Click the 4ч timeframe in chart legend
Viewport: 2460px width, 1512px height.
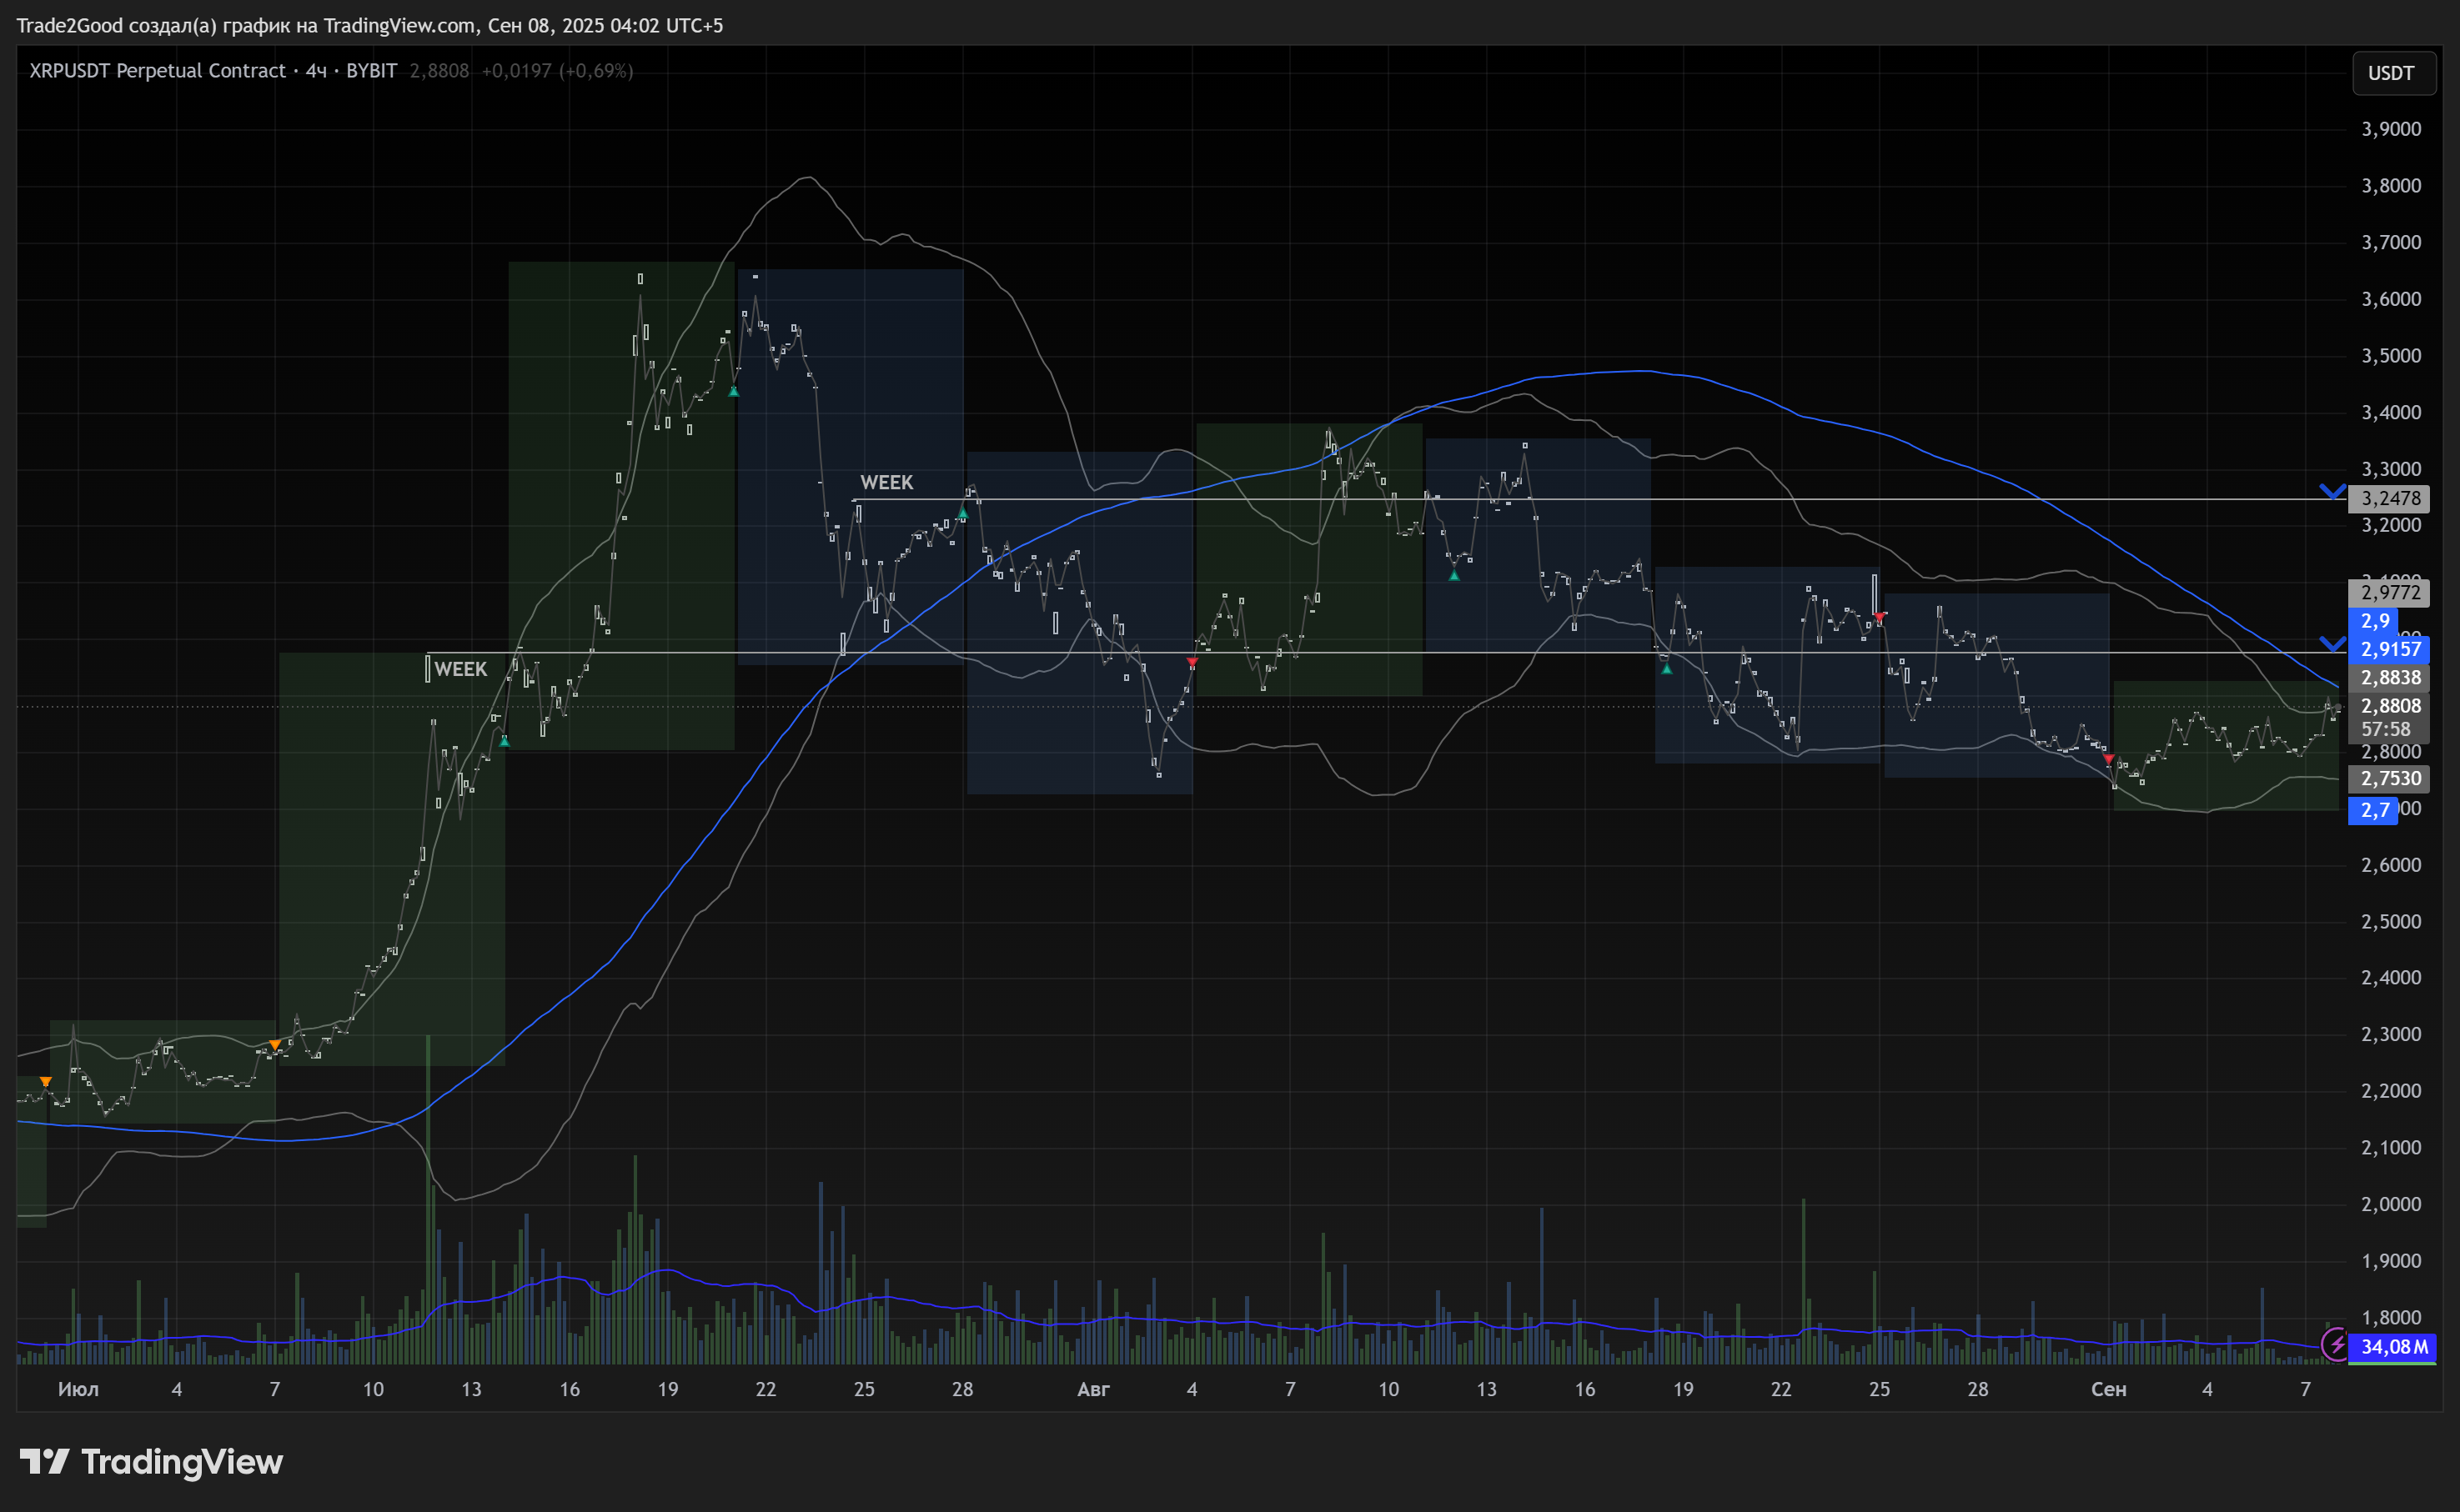click(x=316, y=71)
